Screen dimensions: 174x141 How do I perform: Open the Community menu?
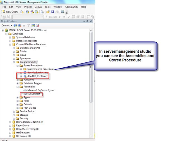pos(72,7)
